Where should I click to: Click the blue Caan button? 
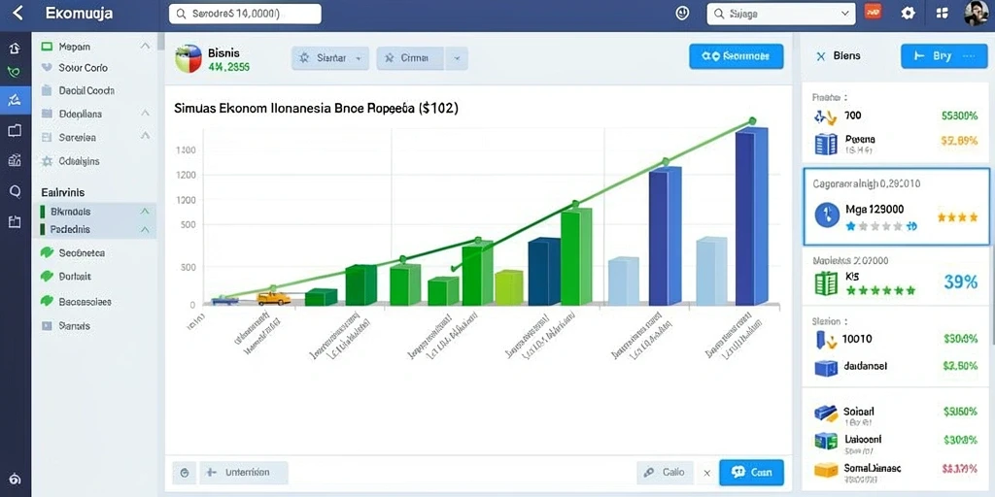pos(751,473)
